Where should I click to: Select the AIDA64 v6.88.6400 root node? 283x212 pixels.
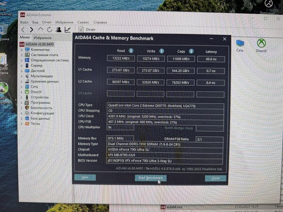[39, 44]
